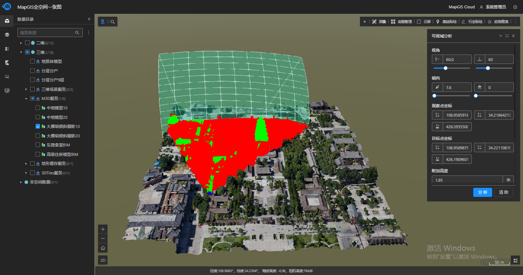
Task: Zoom in with the plus map button
Action: tap(103, 229)
